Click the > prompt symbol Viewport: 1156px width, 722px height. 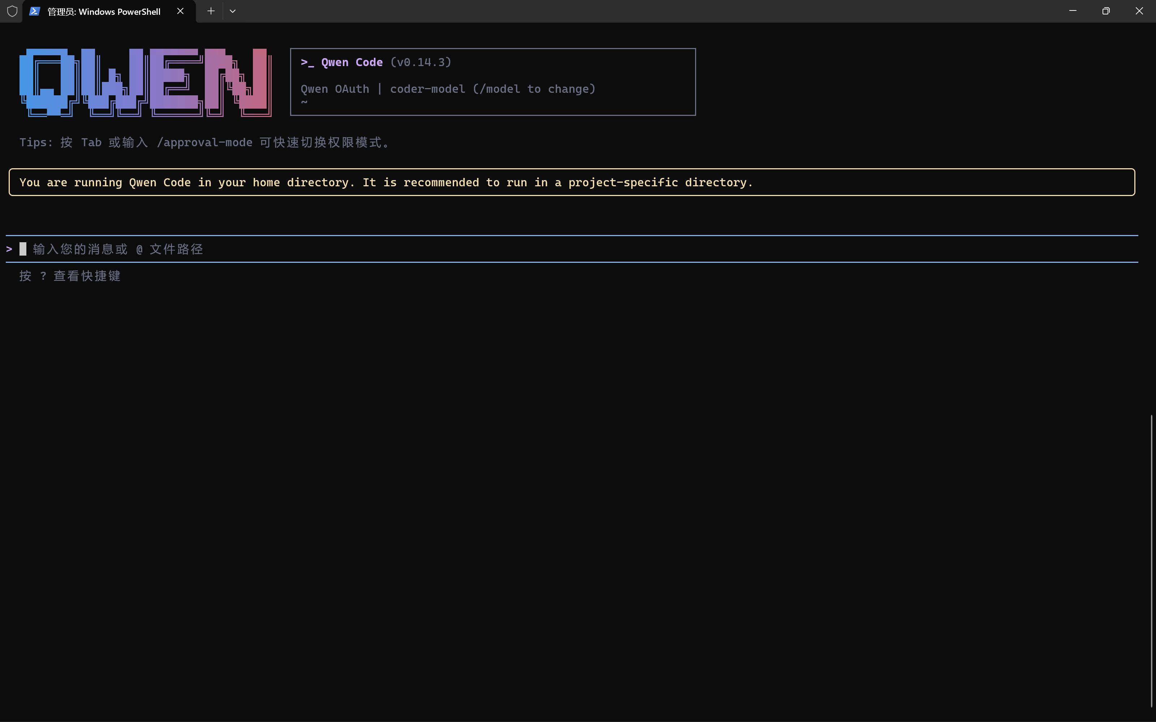(9, 249)
